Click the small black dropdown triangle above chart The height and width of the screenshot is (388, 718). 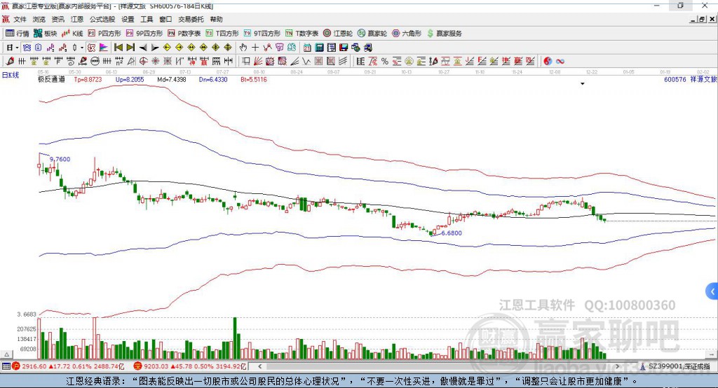[583, 84]
